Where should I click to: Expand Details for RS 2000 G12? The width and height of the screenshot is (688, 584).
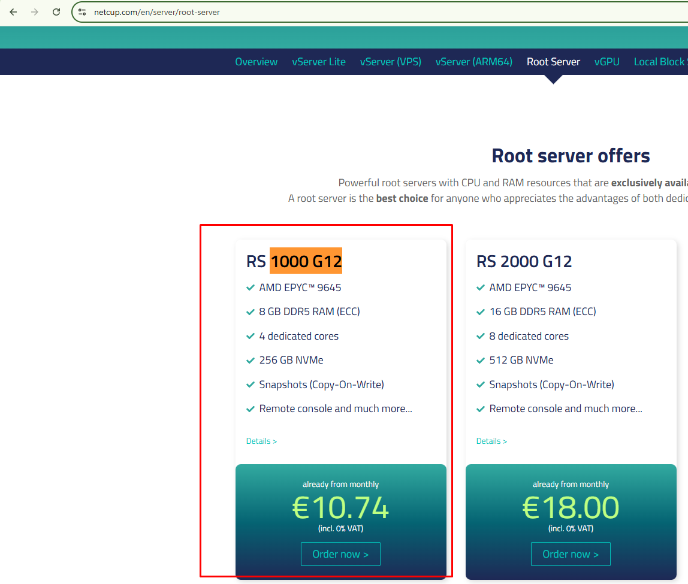491,441
